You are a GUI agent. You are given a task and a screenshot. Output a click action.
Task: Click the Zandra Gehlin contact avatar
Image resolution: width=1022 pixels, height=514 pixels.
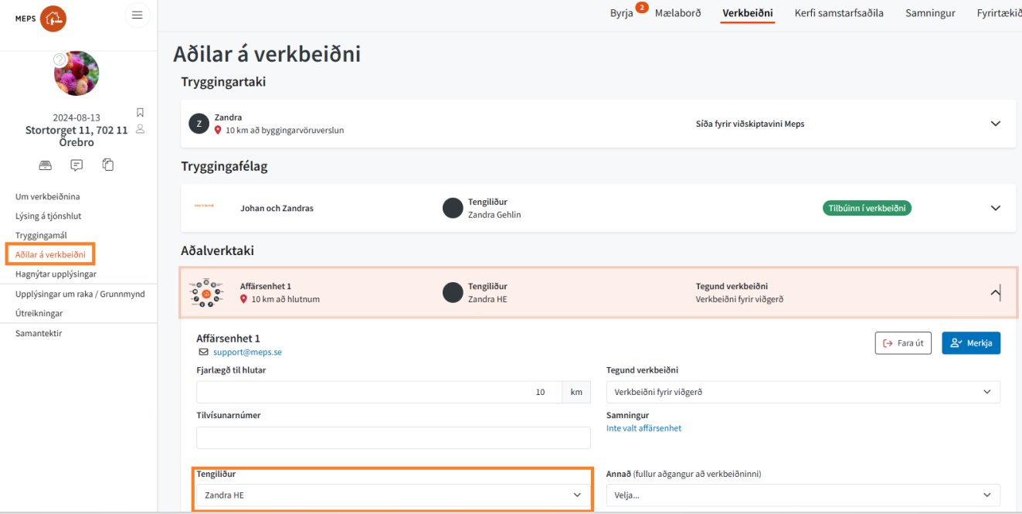[453, 208]
